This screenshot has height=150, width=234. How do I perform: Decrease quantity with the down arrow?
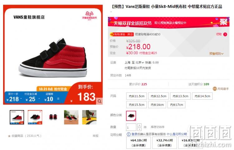pos(139,129)
